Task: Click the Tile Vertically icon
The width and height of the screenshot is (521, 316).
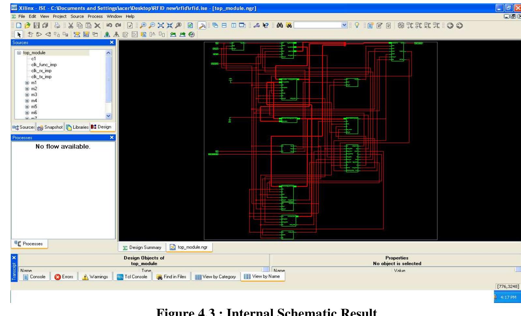Action: [233, 25]
